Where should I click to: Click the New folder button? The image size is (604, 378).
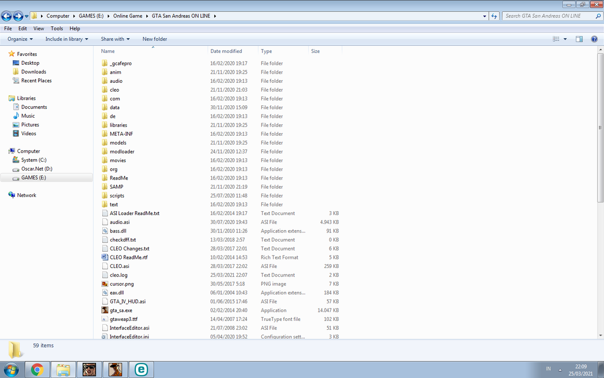(155, 39)
